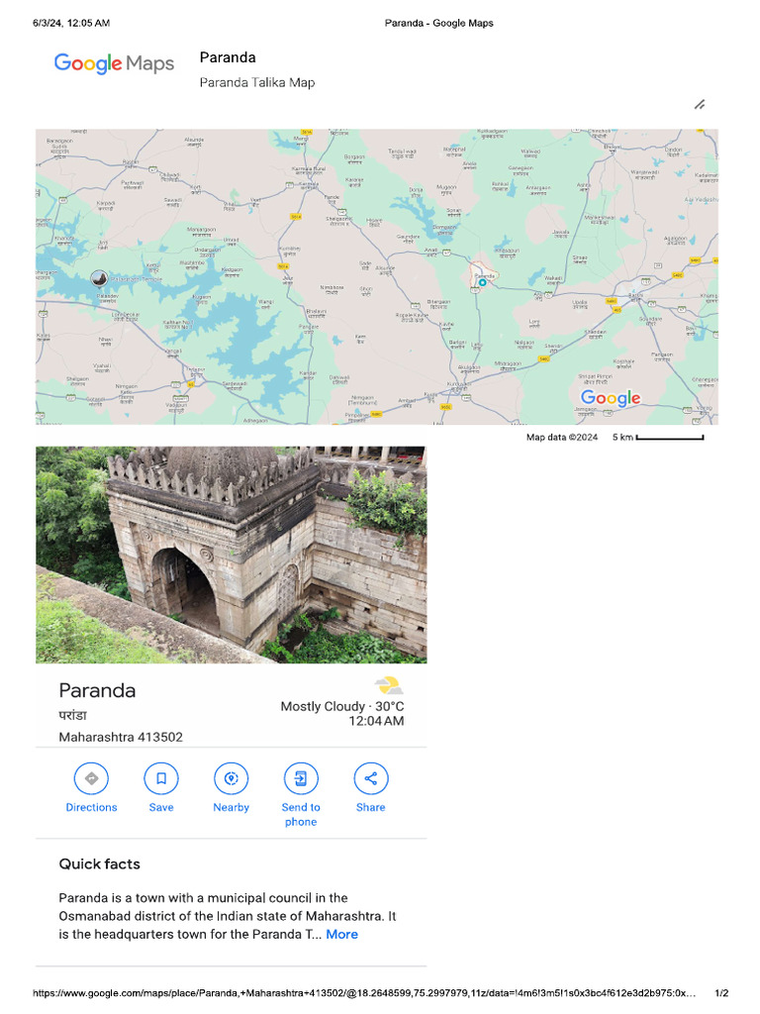Image resolution: width=760 pixels, height=1014 pixels.
Task: Click the pencil edit-note icon
Action: [x=700, y=104]
